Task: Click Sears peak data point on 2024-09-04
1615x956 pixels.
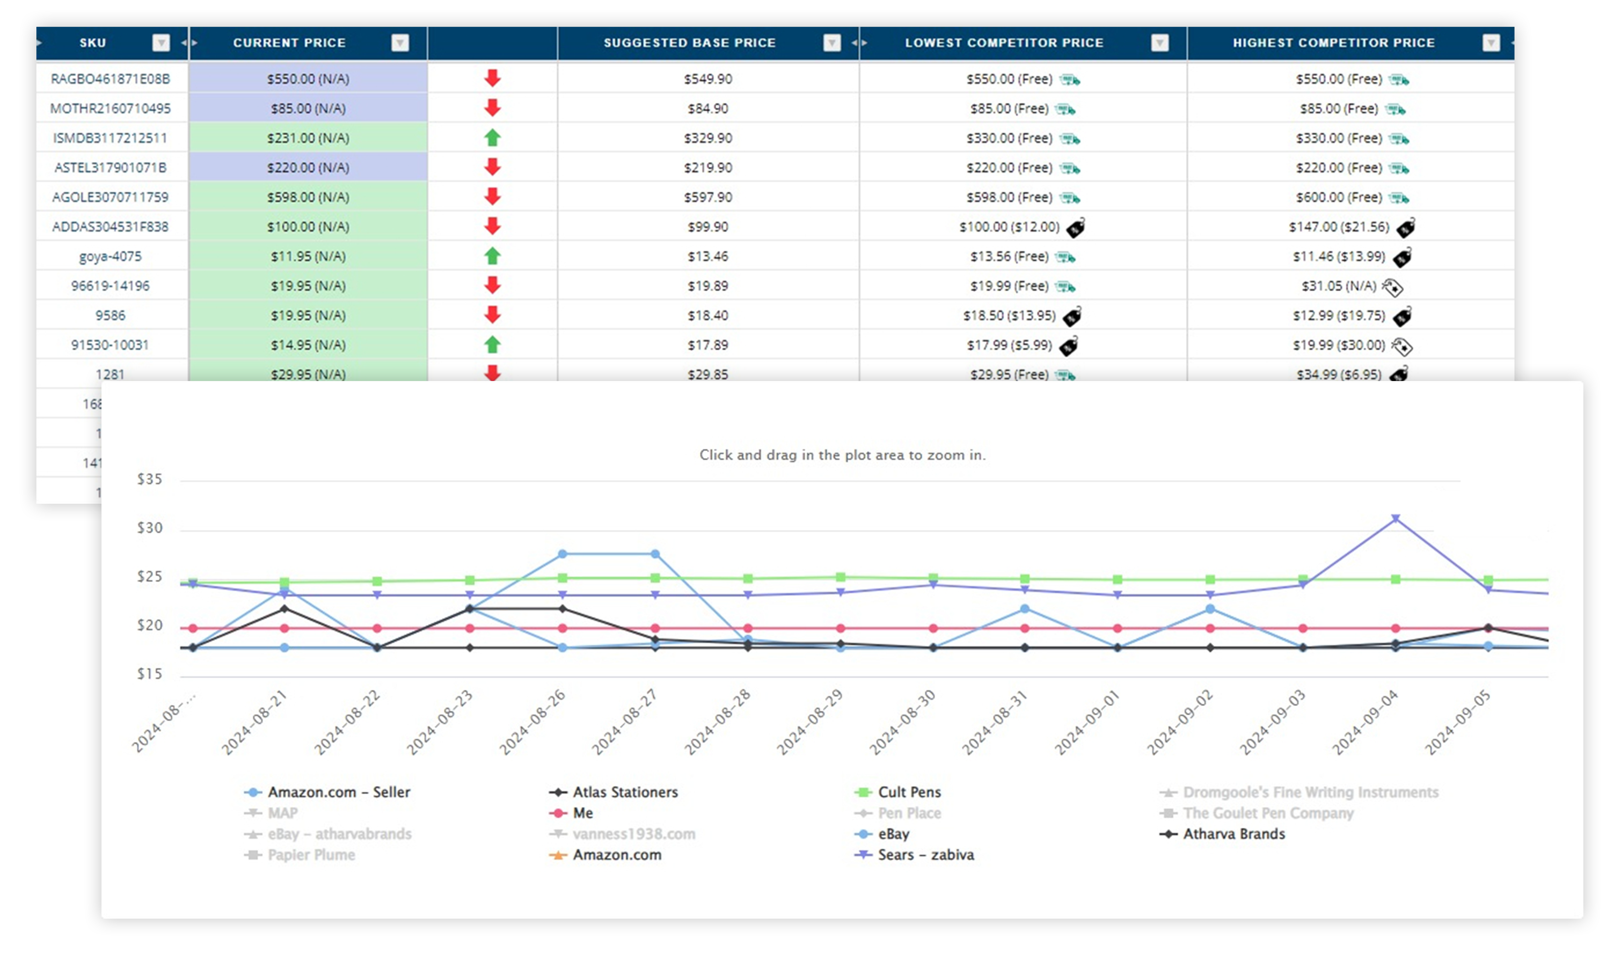Action: (1395, 519)
